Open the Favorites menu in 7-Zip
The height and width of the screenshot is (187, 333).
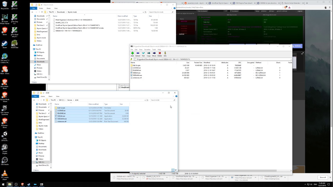pyautogui.click(x=147, y=50)
